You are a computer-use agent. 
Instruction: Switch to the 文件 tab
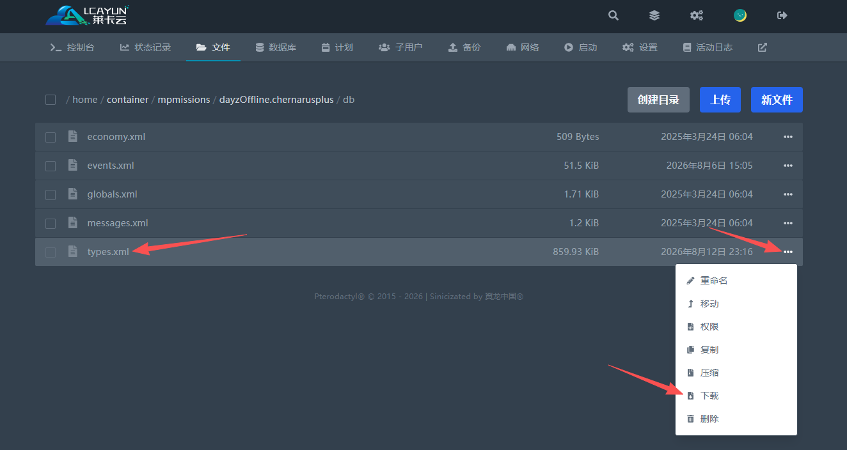[x=213, y=47]
